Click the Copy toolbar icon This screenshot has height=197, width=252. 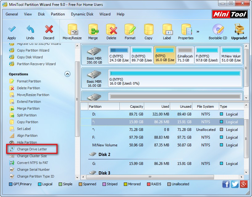149,29
